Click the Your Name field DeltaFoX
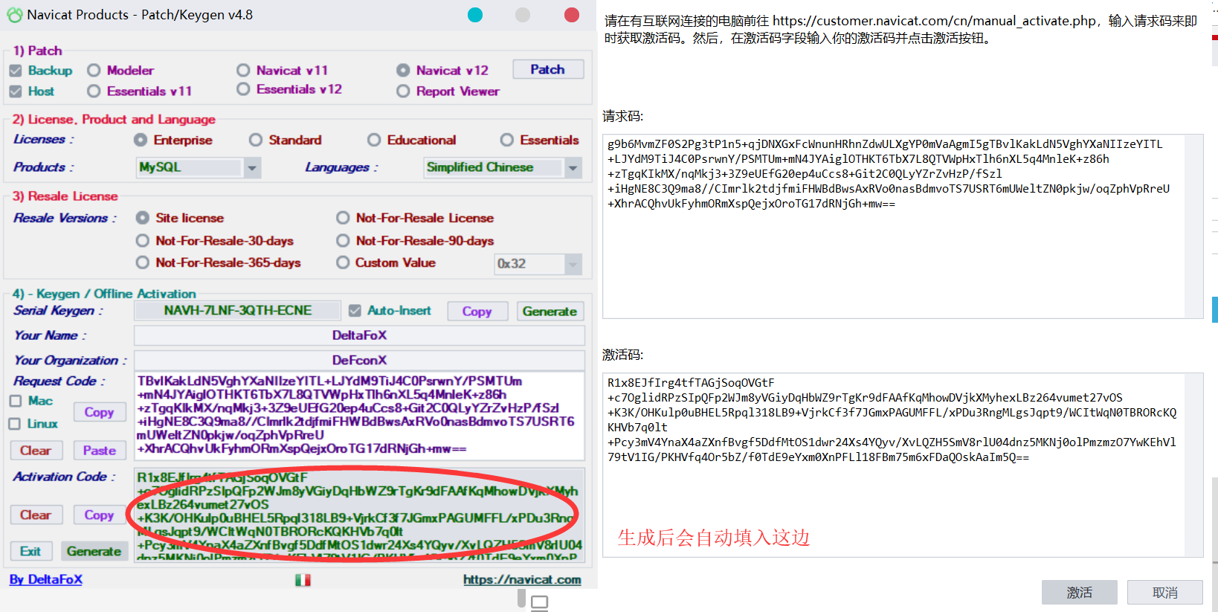The image size is (1218, 612). [x=359, y=335]
